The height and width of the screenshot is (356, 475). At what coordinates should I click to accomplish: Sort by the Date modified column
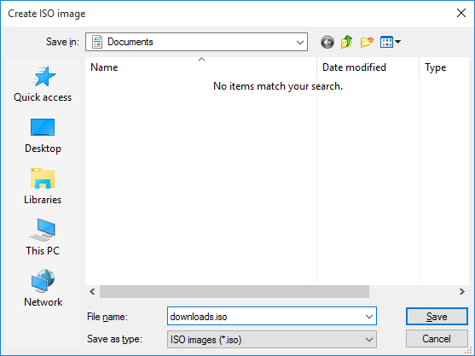(x=368, y=67)
